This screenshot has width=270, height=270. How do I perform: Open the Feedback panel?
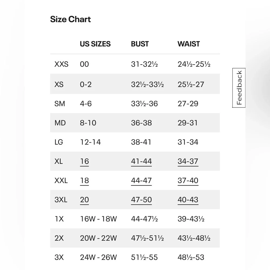(x=238, y=87)
